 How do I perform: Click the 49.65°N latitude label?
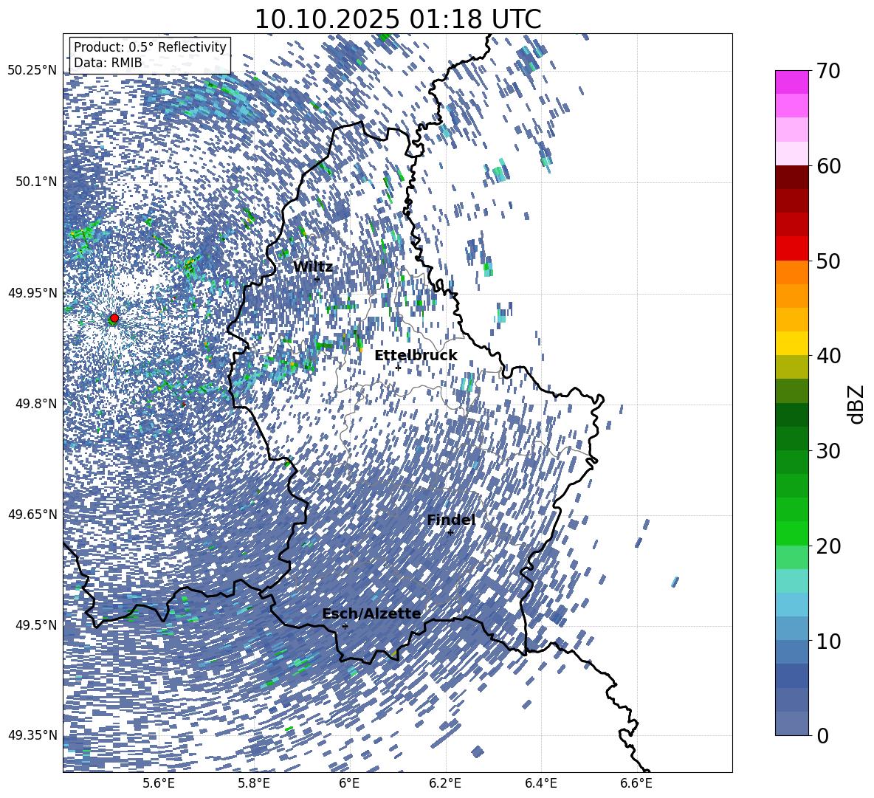[x=33, y=515]
